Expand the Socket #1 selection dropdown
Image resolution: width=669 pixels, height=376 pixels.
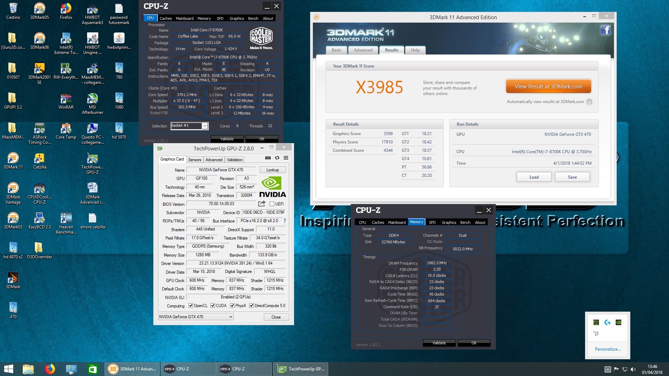[205, 126]
